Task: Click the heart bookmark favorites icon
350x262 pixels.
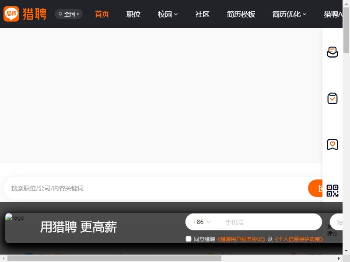Action: tap(332, 145)
